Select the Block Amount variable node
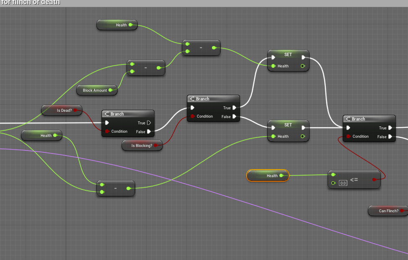Screen dimensions: 408x260 [94, 90]
